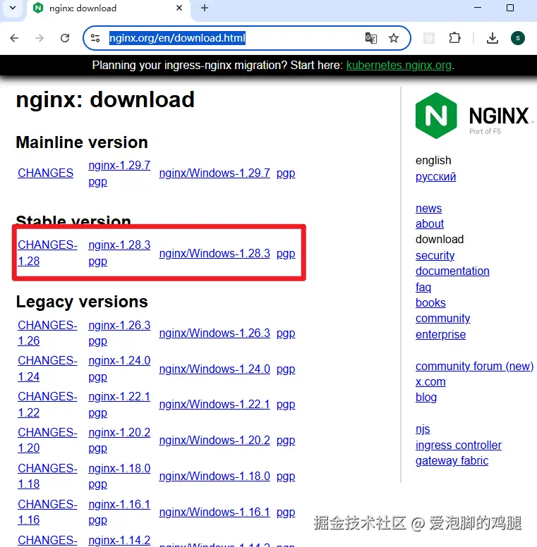This screenshot has width=537, height=547.
Task: Close the nginx: download tab
Action: point(179,8)
